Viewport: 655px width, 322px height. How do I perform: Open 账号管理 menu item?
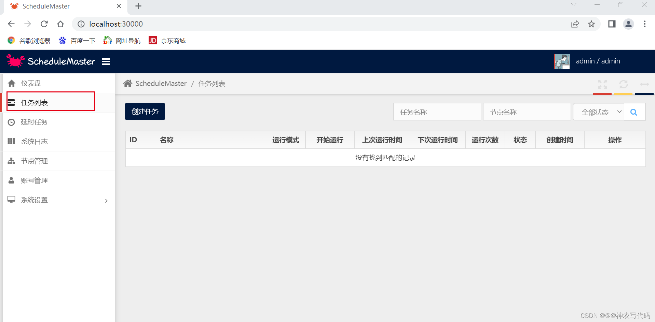59,180
